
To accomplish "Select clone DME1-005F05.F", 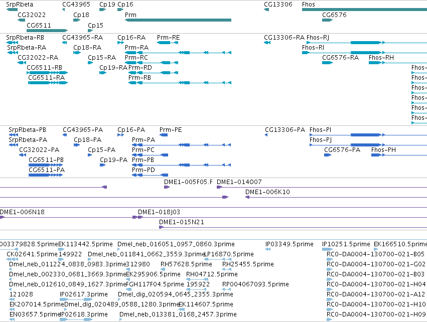I will (188, 182).
